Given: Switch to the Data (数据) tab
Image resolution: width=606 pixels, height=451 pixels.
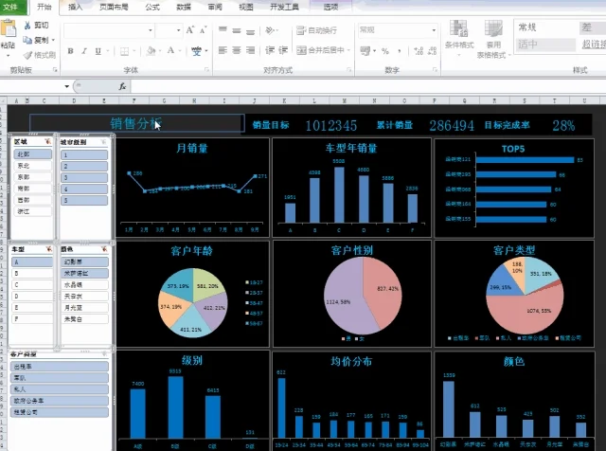Looking at the screenshot, I should tap(183, 7).
